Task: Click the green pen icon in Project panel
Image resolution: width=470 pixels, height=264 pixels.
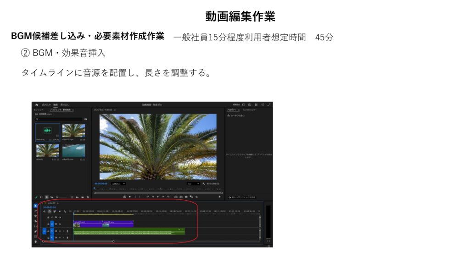Action: [36, 197]
